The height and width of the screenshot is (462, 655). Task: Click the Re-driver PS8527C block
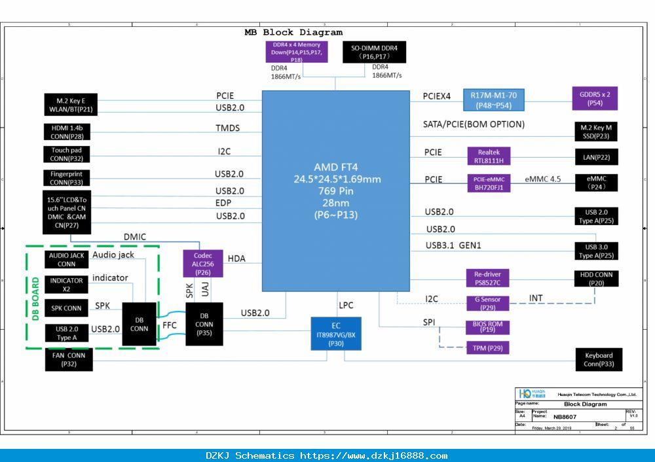click(487, 278)
